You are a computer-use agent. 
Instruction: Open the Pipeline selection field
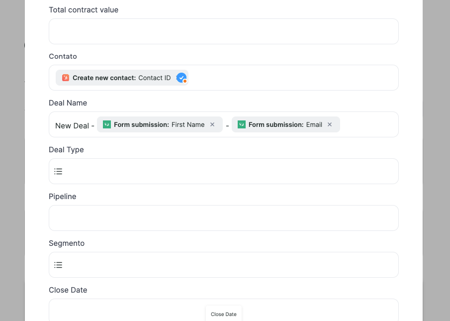[224, 218]
